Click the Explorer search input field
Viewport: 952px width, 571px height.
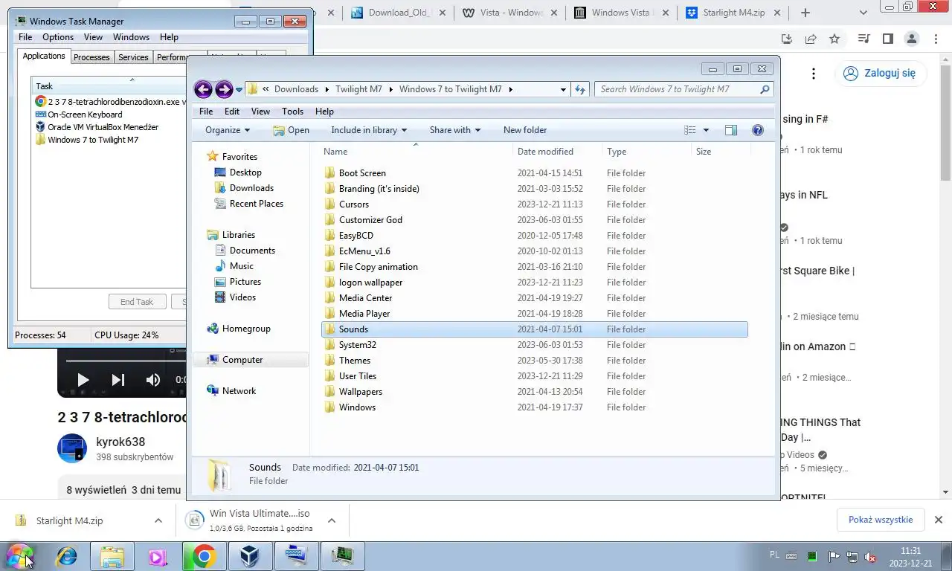pyautogui.click(x=677, y=89)
